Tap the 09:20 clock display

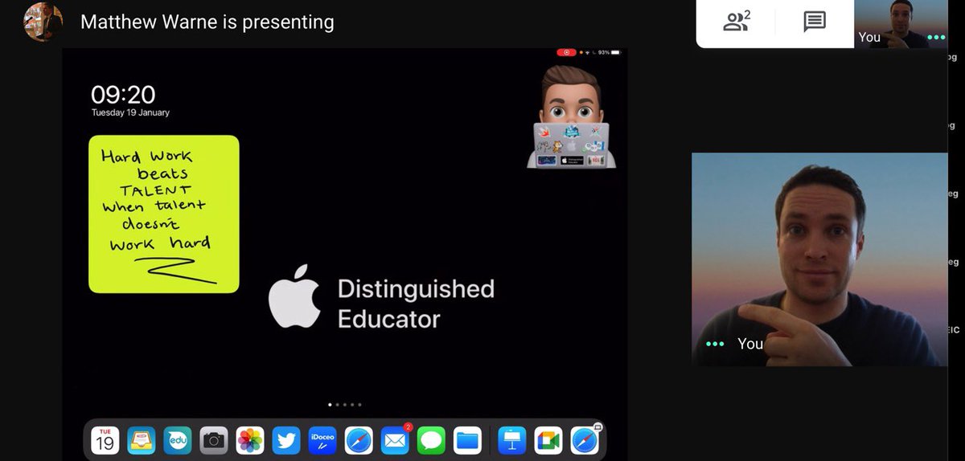click(x=123, y=95)
